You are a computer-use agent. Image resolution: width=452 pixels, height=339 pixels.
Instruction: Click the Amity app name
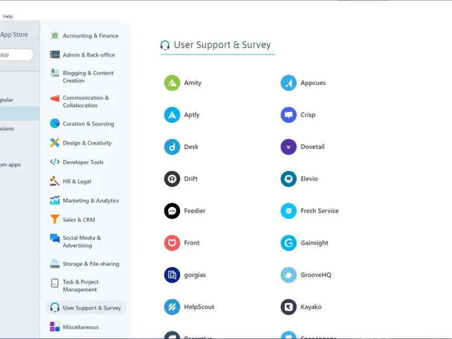[x=193, y=82]
